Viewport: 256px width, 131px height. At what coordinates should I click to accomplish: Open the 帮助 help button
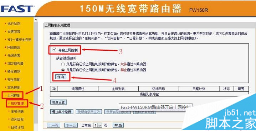(x=118, y=125)
